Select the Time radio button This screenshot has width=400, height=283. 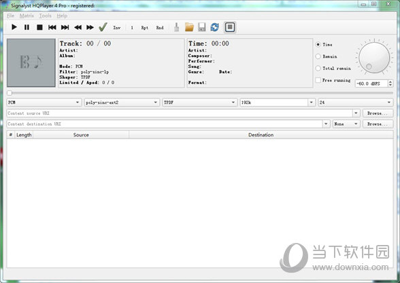[318, 45]
